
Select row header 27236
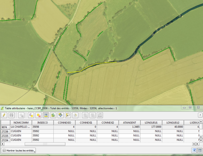[x=5, y=132]
